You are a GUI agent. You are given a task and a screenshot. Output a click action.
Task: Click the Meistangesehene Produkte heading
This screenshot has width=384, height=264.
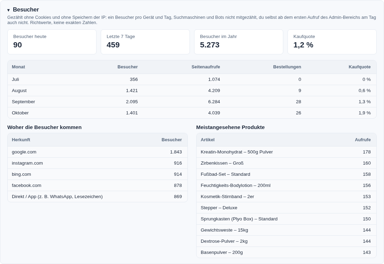point(230,127)
